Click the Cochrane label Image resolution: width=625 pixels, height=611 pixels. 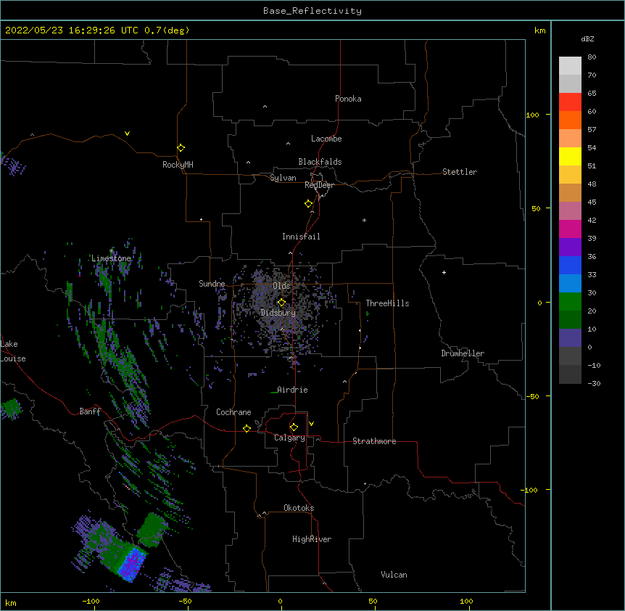[233, 412]
